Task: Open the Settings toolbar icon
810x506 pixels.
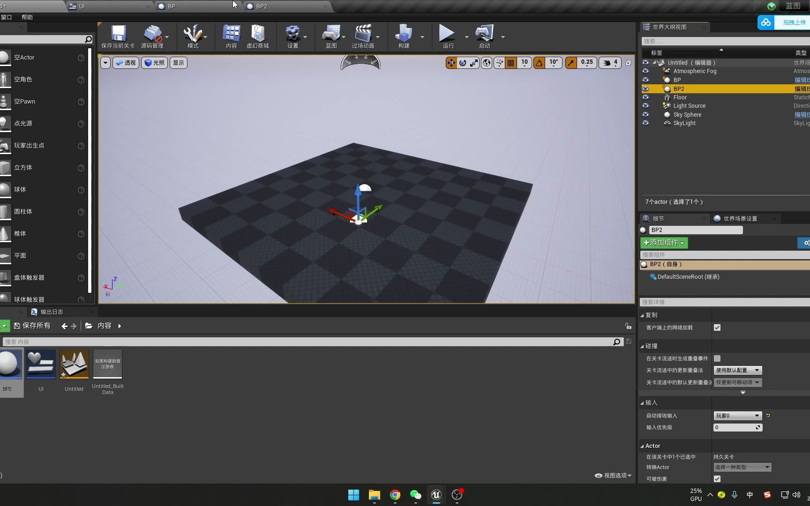Action: tap(292, 37)
